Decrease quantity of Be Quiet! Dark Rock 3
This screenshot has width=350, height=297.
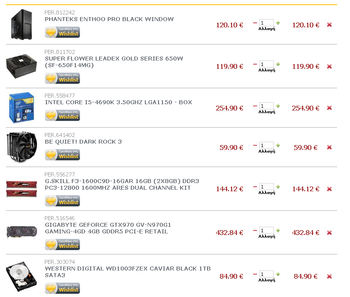[255, 145]
